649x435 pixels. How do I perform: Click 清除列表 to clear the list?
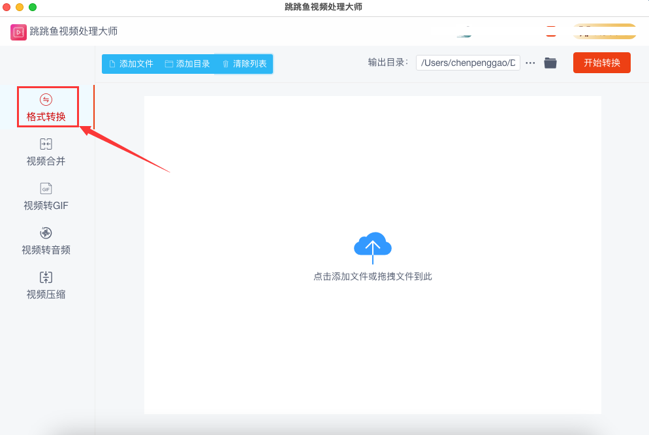(244, 64)
